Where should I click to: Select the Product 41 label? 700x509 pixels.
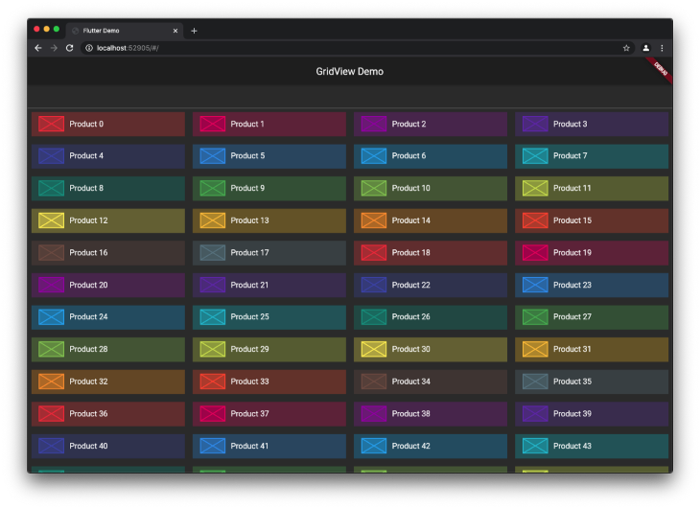pyautogui.click(x=249, y=446)
